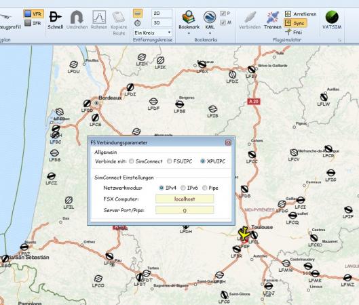Click the Schnell quick plan icon
The height and width of the screenshot is (305, 359).
coord(56,17)
